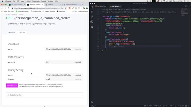The width and height of the screenshot is (191, 107).
Task: Open the Explorer view in VS Code
Action: click(92, 7)
